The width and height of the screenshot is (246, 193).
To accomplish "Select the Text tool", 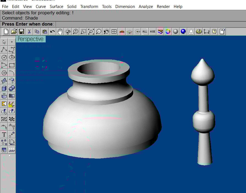I will (x=4, y=135).
